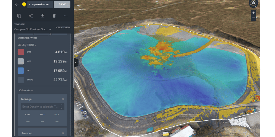Download the measurement report

tap(42, 16)
